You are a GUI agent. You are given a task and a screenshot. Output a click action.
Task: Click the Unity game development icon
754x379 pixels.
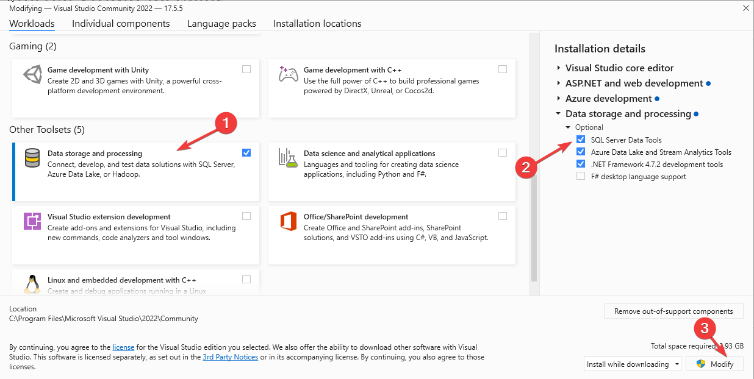(x=32, y=75)
